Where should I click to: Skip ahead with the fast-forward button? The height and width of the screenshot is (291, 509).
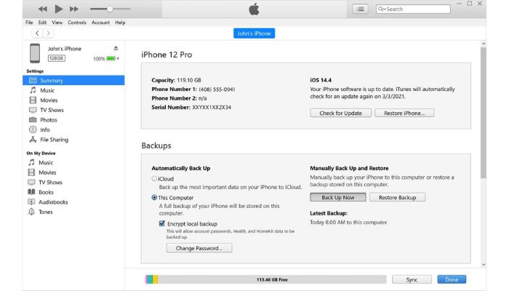74,9
